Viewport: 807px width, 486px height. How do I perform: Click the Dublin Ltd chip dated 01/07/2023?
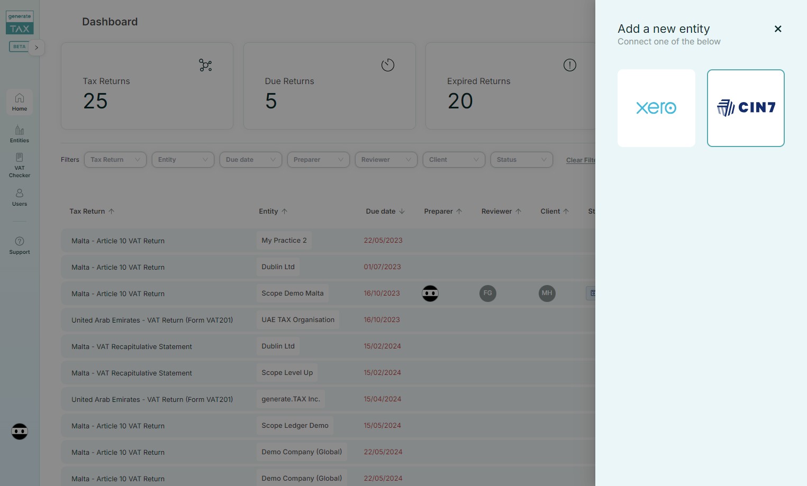(x=278, y=267)
